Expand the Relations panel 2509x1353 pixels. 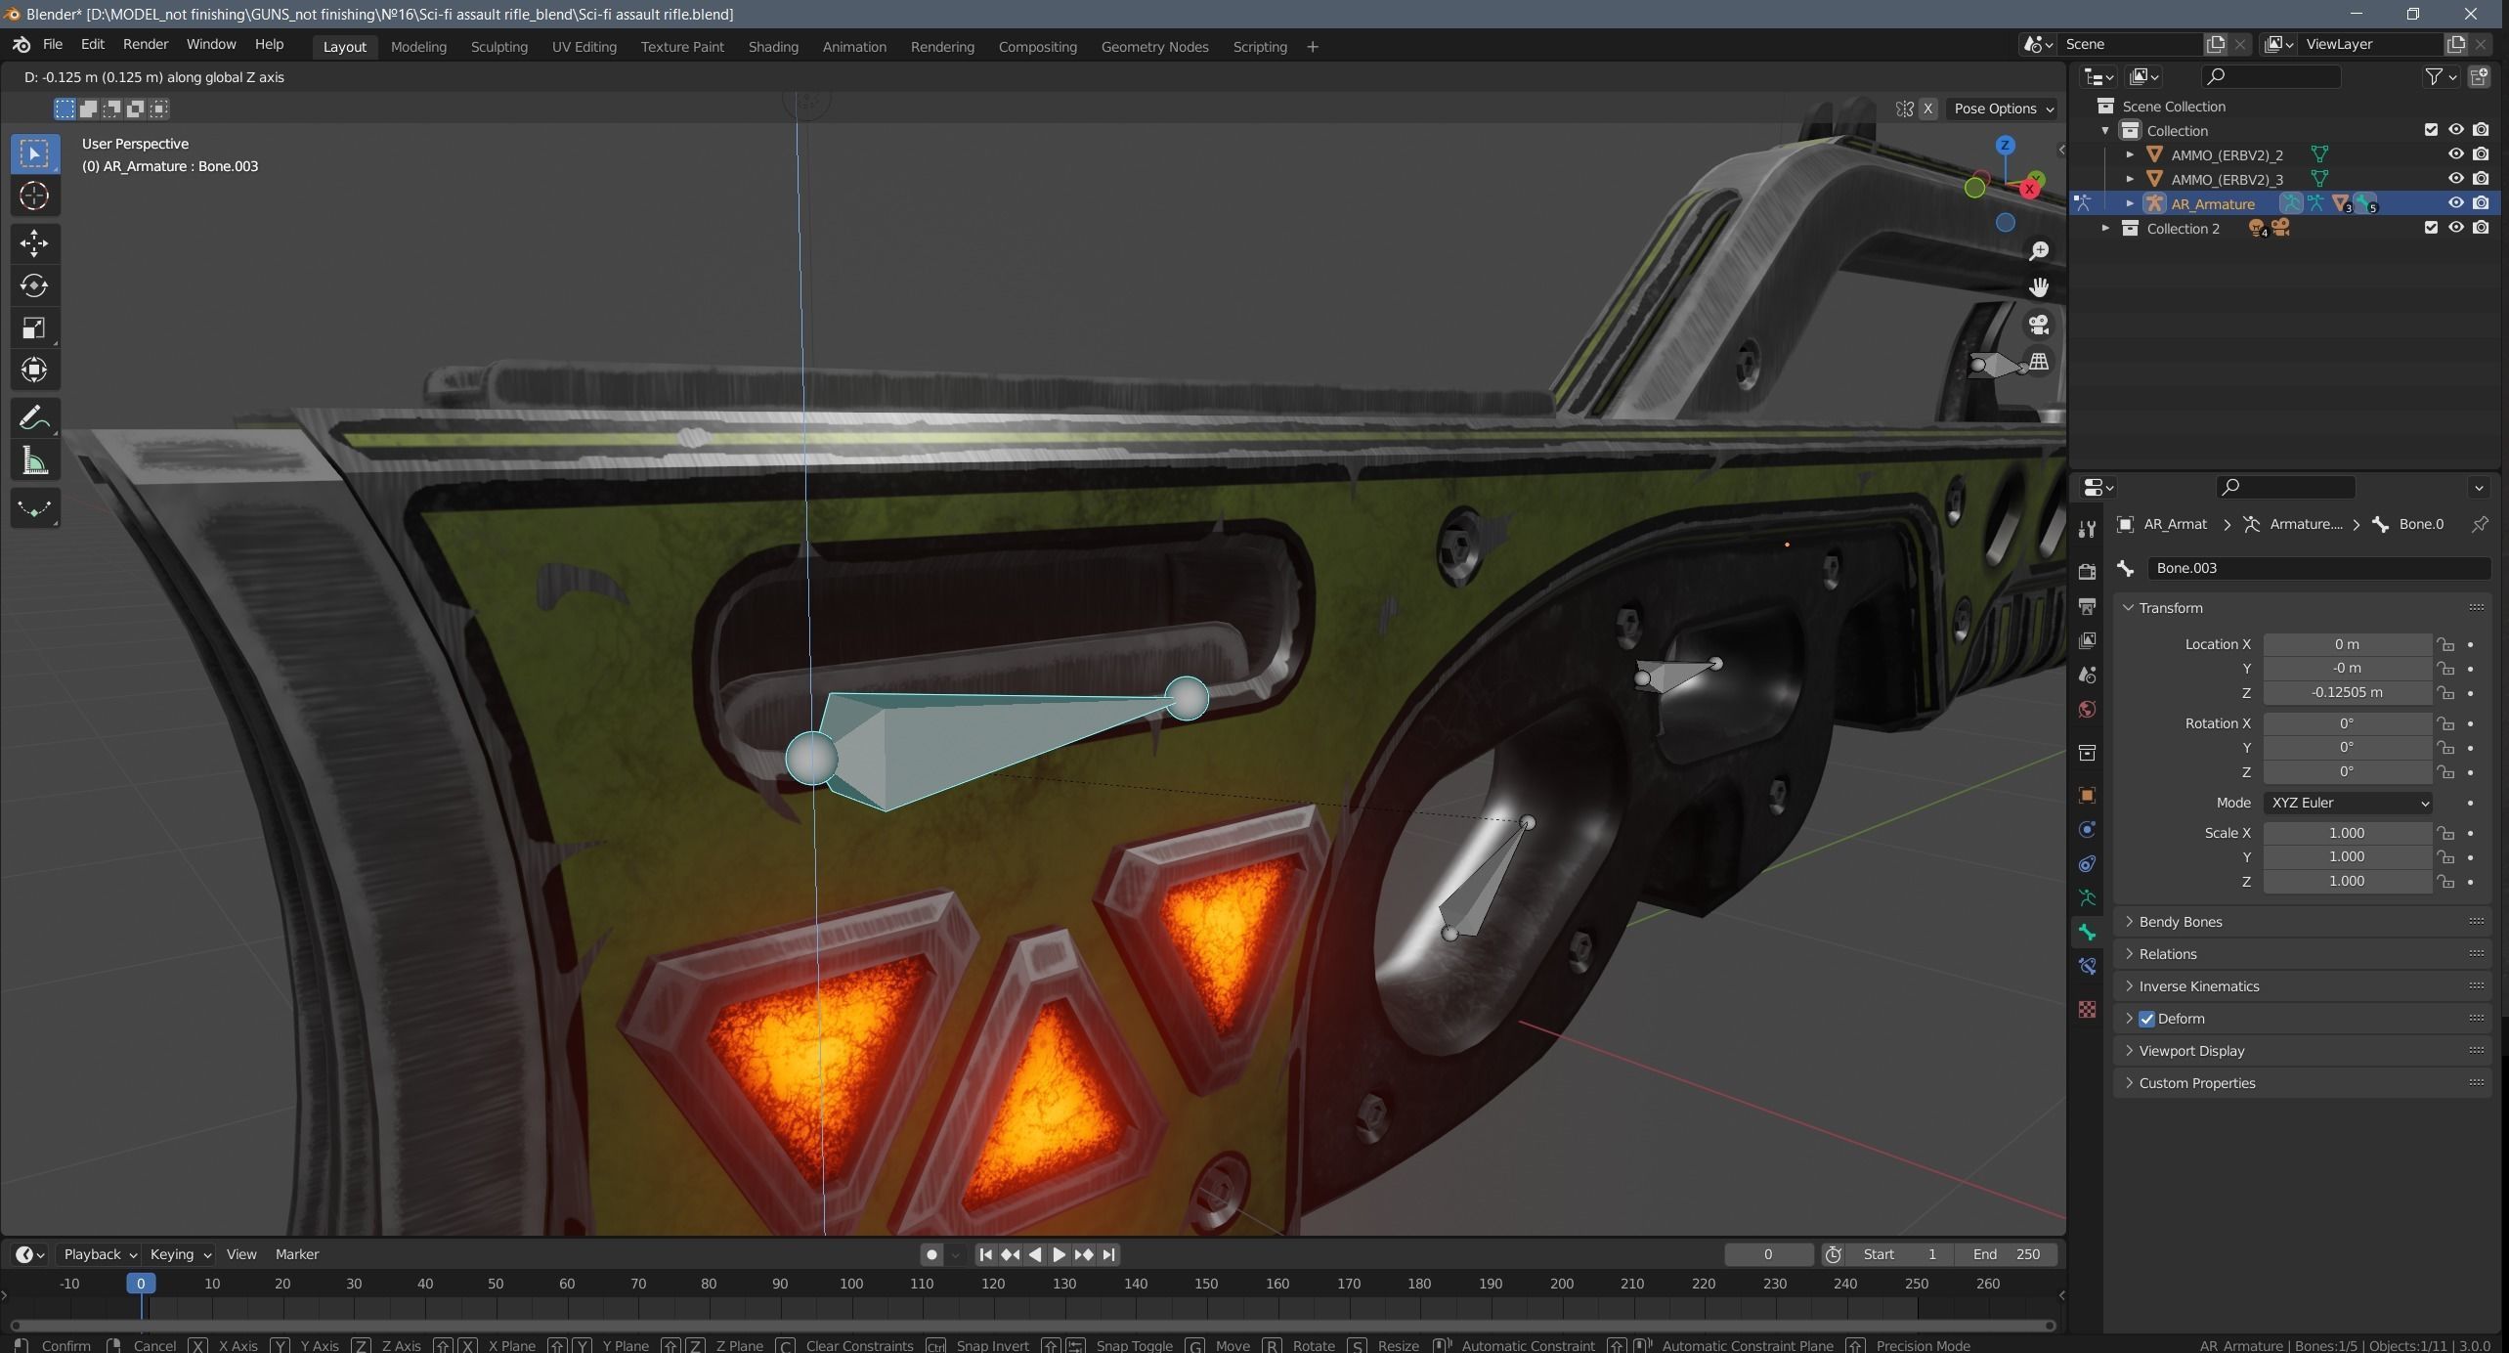(x=2167, y=954)
